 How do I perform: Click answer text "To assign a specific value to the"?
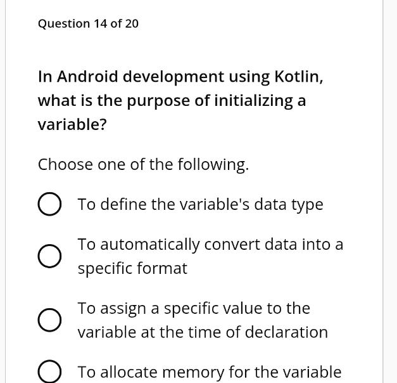(194, 308)
